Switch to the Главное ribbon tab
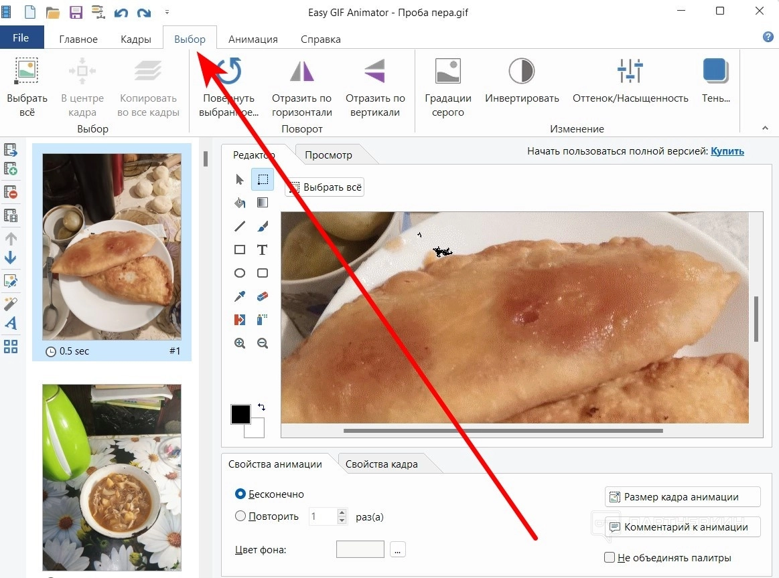Image resolution: width=779 pixels, height=578 pixels. click(78, 39)
